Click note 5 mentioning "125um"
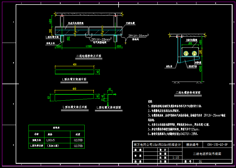236x168 pixels. click(174, 129)
